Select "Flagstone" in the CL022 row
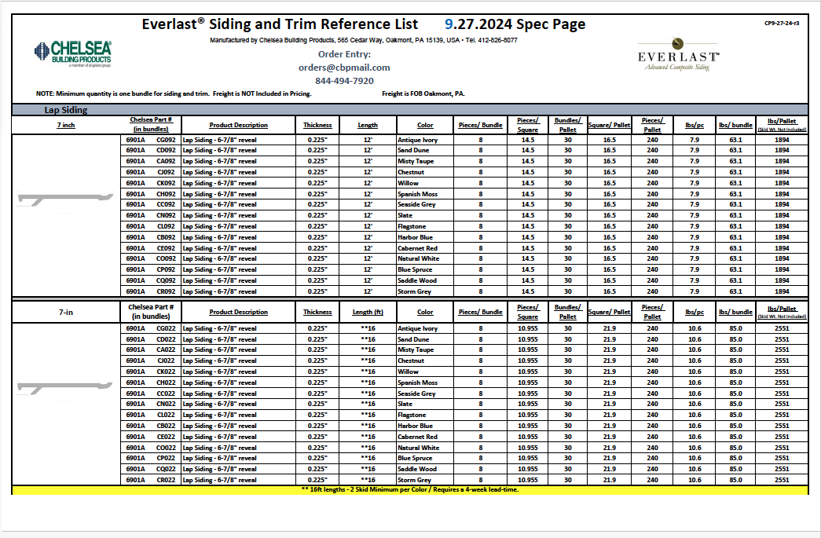The height and width of the screenshot is (538, 821). tap(412, 415)
